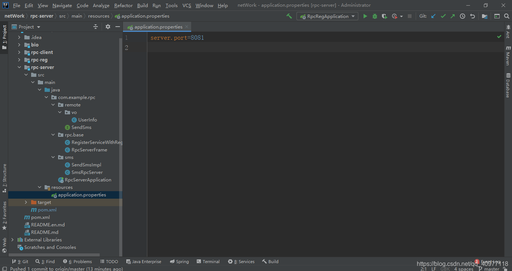
Task: Collapse the rpc-server module
Action: [19, 67]
